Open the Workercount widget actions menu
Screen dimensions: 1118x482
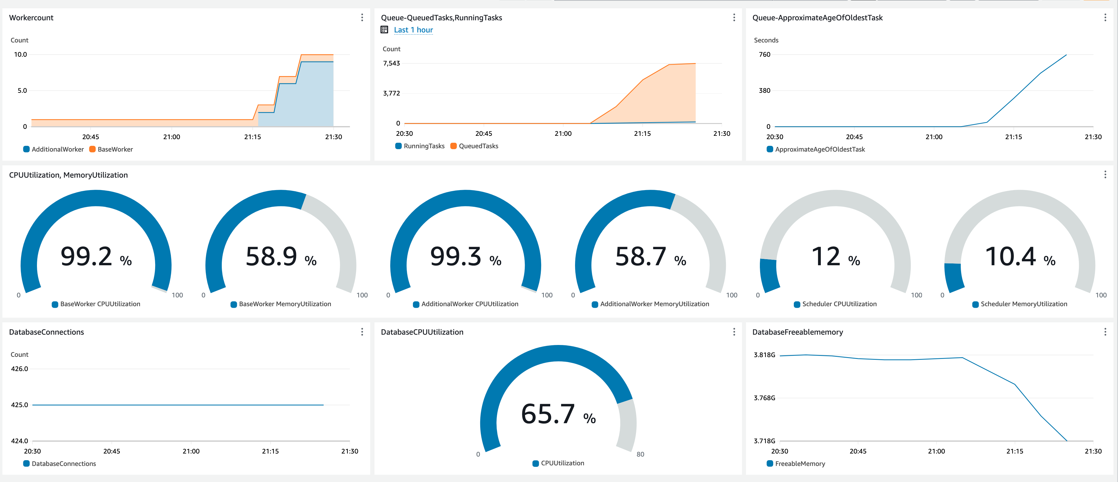(x=362, y=17)
